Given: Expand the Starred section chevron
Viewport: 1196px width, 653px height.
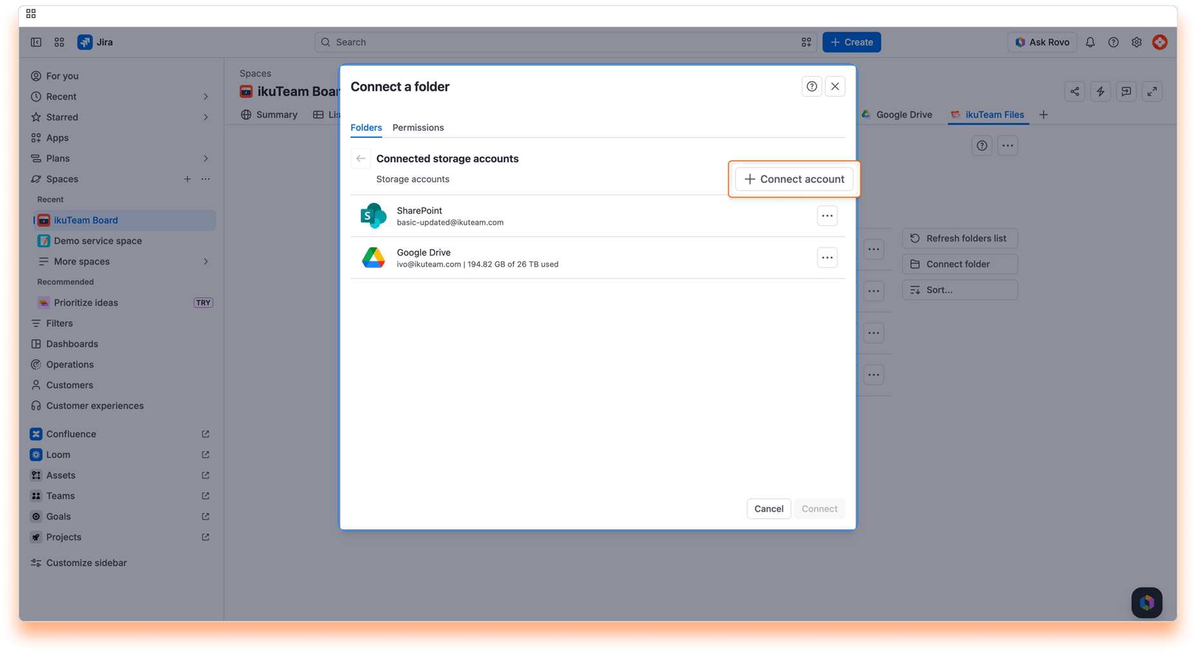Looking at the screenshot, I should pos(206,117).
